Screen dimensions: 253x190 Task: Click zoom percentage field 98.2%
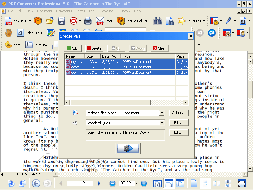click(126, 183)
